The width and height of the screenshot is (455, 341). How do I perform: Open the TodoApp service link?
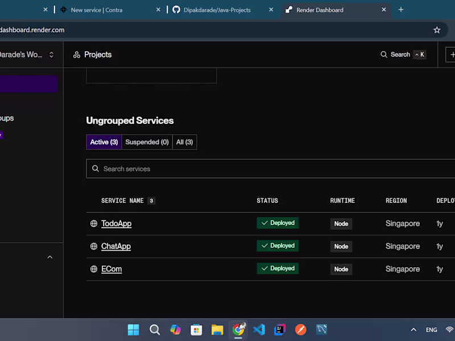coord(116,223)
